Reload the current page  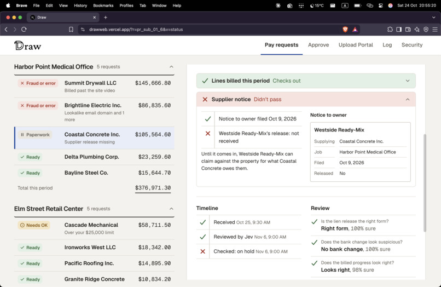click(x=24, y=29)
